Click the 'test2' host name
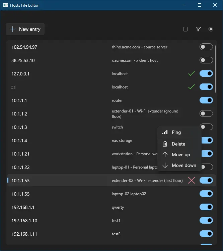Image resolution: width=223 pixels, height=251 pixels. pos(116,234)
